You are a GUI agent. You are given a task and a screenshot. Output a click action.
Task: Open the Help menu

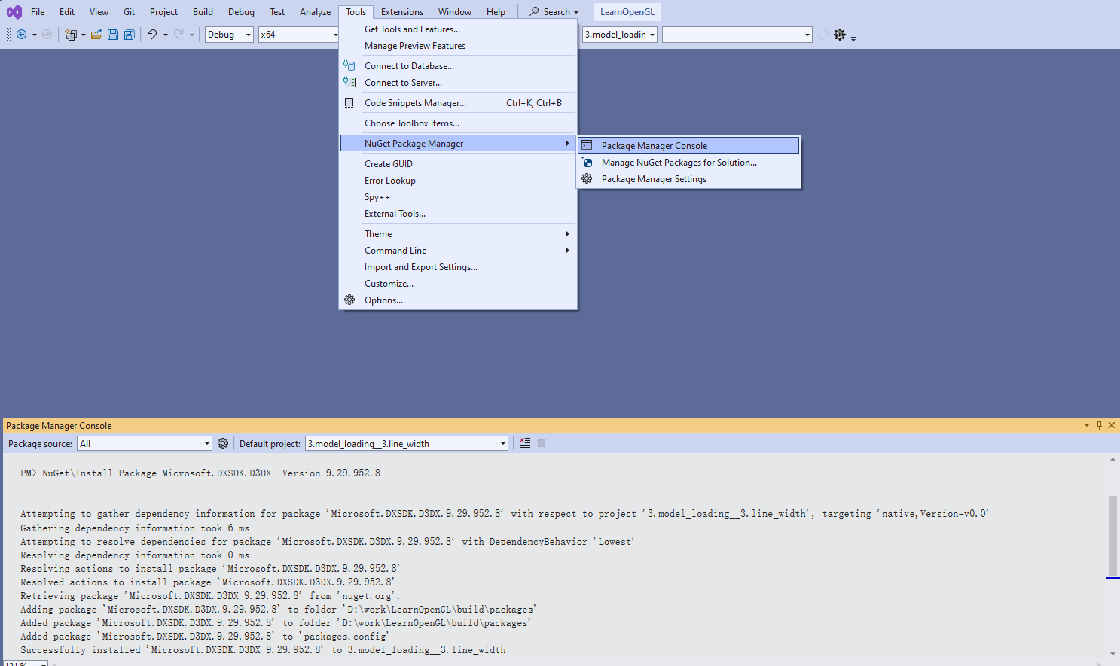[496, 11]
